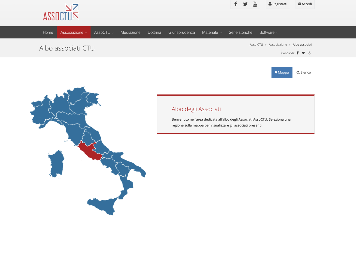356x268 pixels.
Task: Click the 'Albo associati' breadcrumb text
Action: [302, 45]
